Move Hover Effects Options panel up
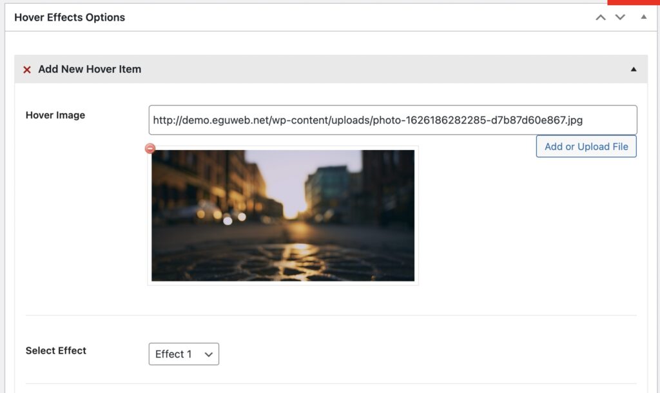Viewport: 660px width, 393px height. [x=601, y=17]
